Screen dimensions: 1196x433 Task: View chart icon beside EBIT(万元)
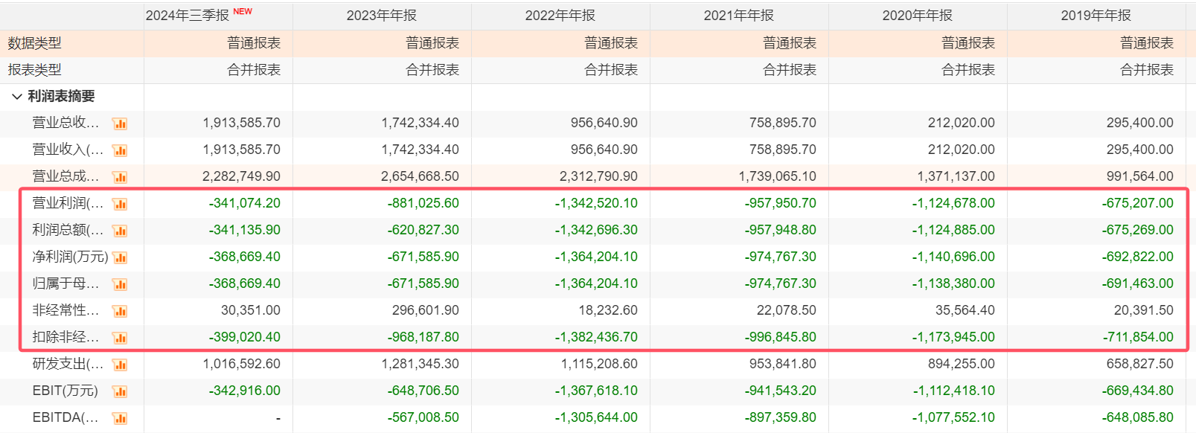pyautogui.click(x=120, y=391)
